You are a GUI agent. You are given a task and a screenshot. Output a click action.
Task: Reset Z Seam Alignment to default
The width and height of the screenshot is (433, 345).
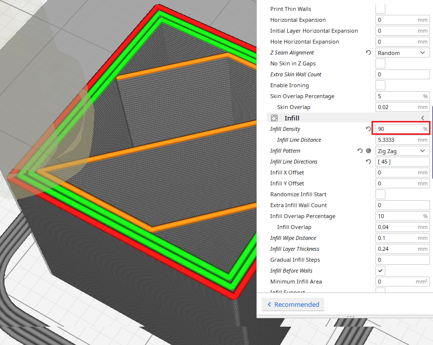point(368,53)
